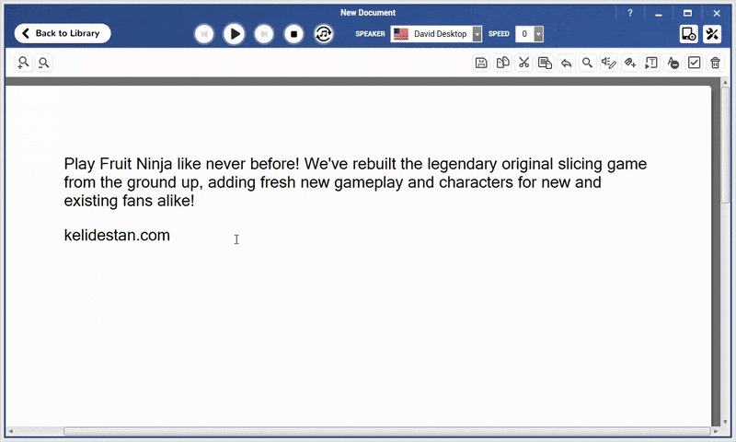
Task: Click the Play button
Action: point(234,34)
